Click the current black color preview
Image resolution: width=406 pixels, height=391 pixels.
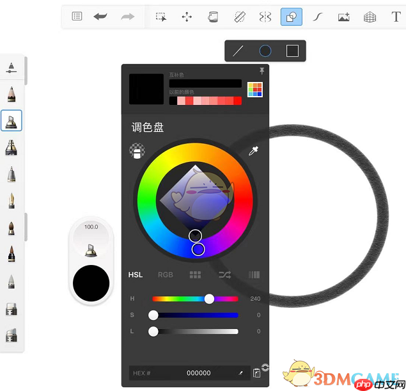pyautogui.click(x=146, y=89)
